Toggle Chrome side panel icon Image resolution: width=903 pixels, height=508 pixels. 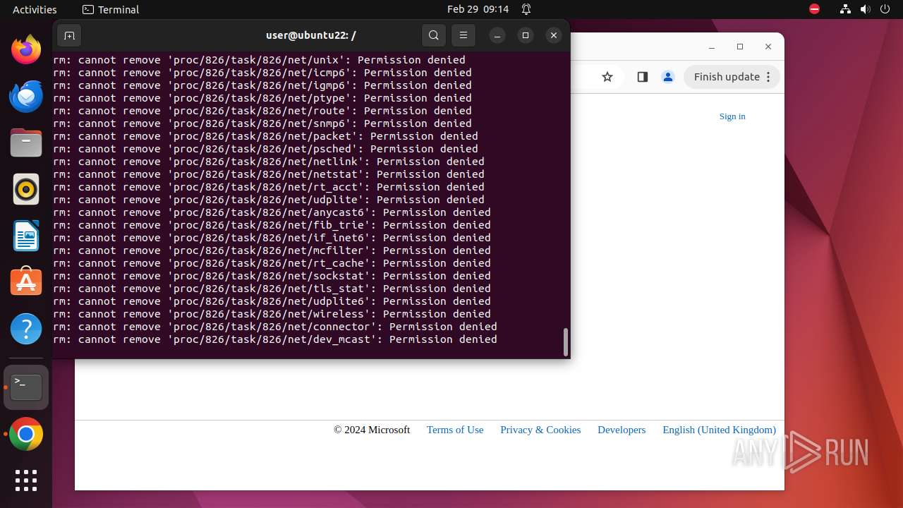pos(642,77)
